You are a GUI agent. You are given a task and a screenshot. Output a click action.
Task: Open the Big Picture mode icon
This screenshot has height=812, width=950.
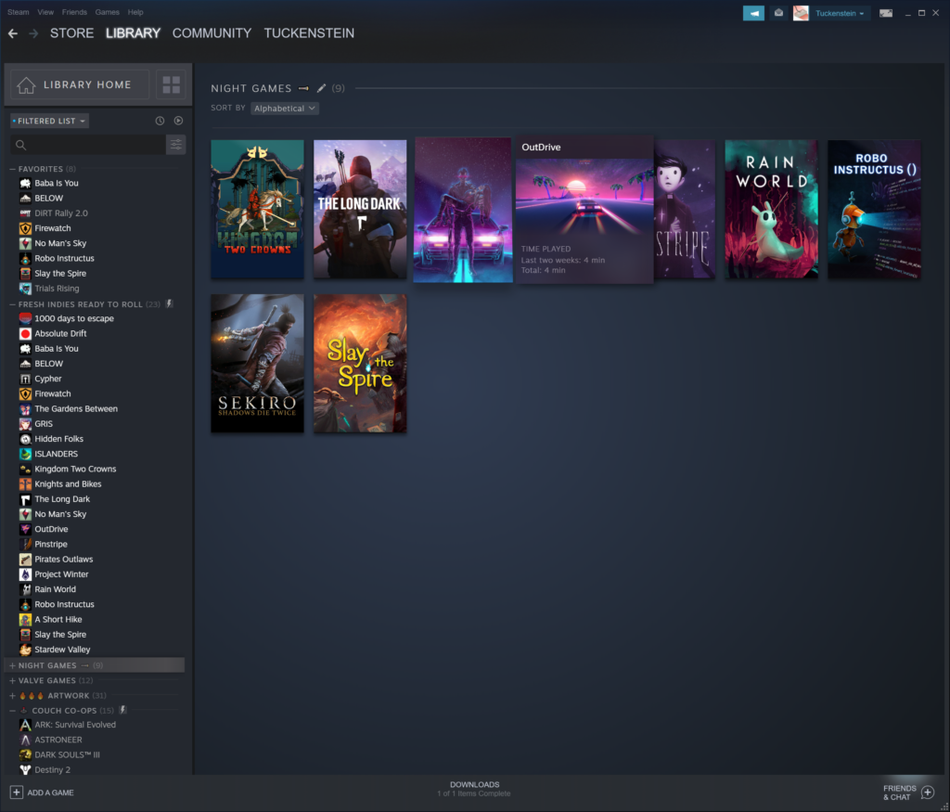885,12
